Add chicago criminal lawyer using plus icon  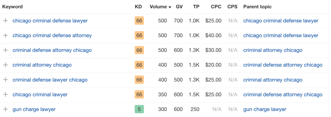click(5, 94)
